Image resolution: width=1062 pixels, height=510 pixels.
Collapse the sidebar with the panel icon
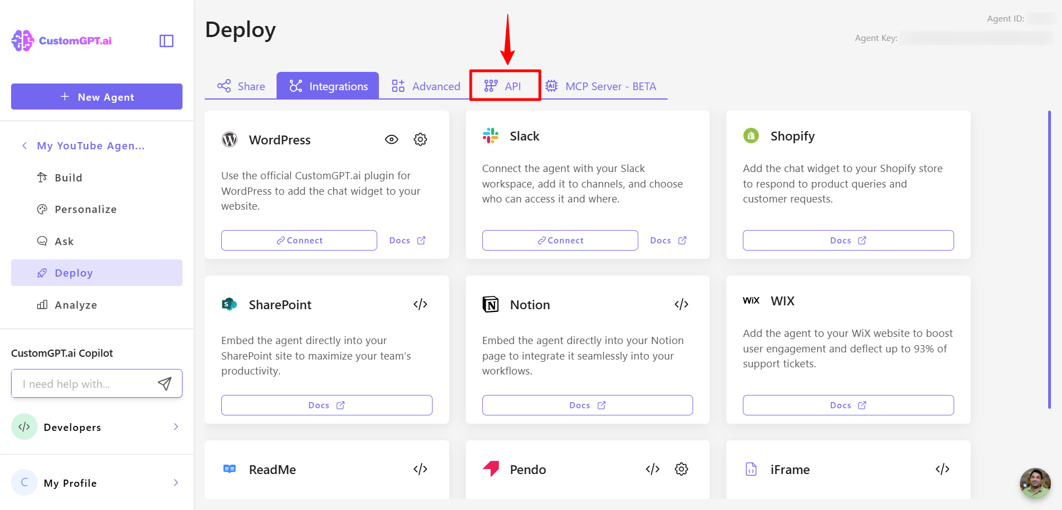point(166,41)
